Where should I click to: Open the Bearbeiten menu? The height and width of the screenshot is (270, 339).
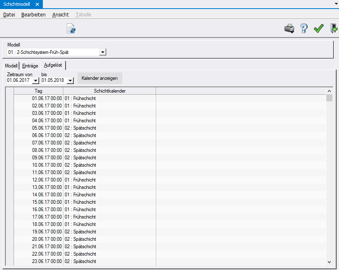pyautogui.click(x=33, y=15)
